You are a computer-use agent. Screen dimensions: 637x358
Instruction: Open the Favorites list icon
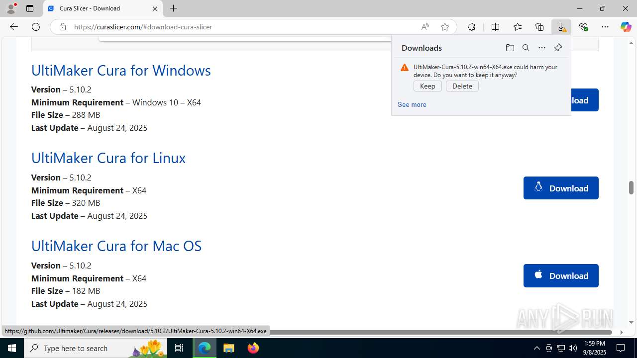tap(518, 27)
